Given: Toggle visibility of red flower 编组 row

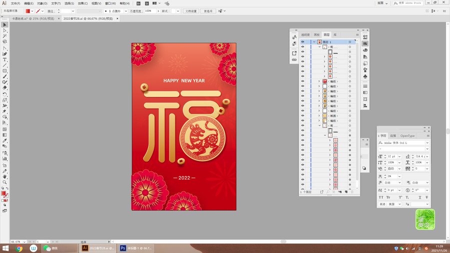Looking at the screenshot, I should point(302,81).
